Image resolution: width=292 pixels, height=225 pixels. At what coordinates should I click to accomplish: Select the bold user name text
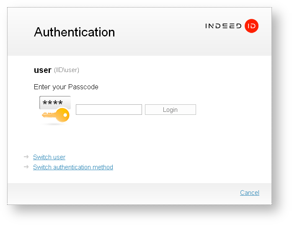tap(42, 70)
